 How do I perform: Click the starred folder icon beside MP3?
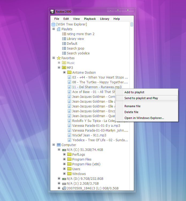(x=64, y=68)
